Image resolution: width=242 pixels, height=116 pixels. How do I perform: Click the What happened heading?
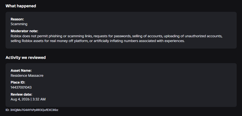(x=21, y=6)
